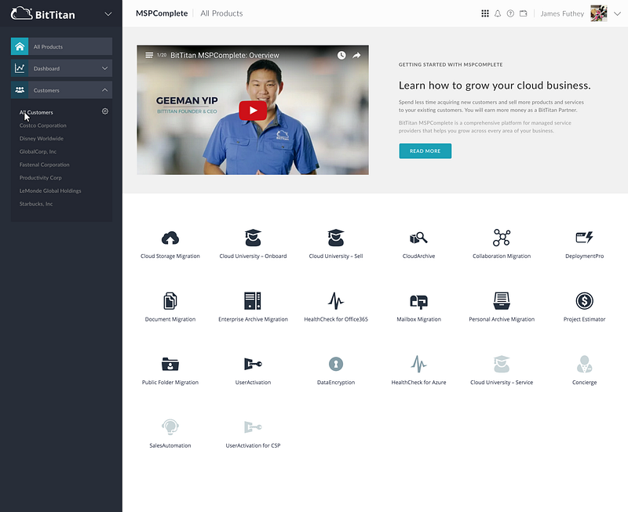The image size is (628, 512).
Task: Open the Dashboard sidebar item
Action: coord(61,68)
